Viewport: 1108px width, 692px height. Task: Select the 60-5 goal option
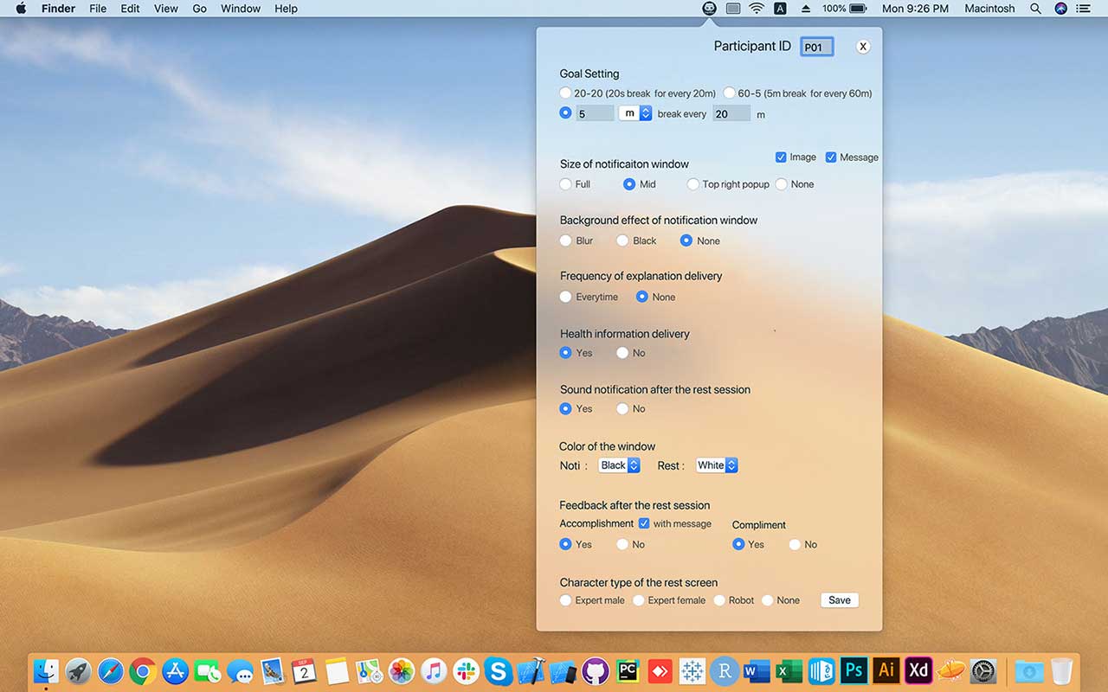point(729,93)
